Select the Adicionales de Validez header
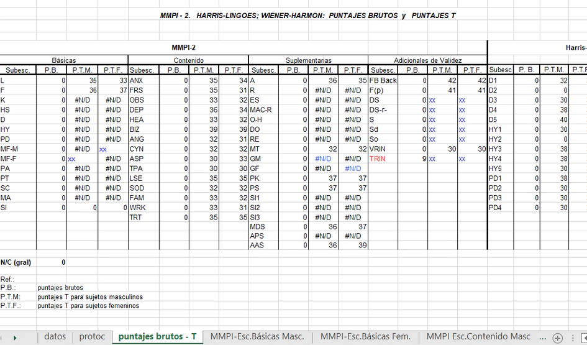Screen dimensions: 587x345 [427, 60]
